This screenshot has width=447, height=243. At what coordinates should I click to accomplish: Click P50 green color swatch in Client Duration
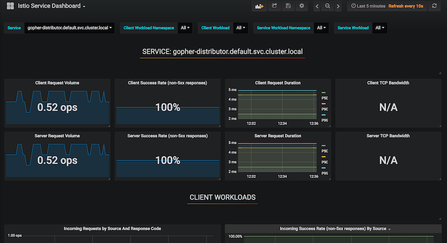pyautogui.click(x=324, y=93)
